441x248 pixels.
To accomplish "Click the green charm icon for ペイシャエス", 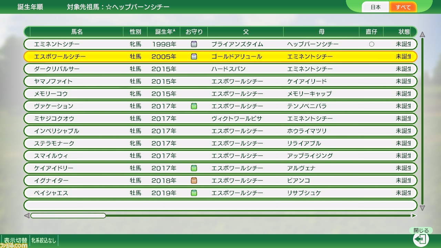I will point(194,193).
